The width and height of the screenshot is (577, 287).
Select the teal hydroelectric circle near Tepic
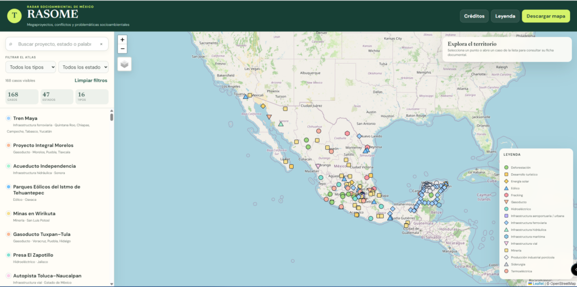[x=321, y=177]
